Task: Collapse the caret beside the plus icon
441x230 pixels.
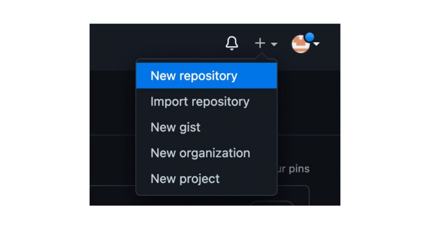Action: pos(274,44)
